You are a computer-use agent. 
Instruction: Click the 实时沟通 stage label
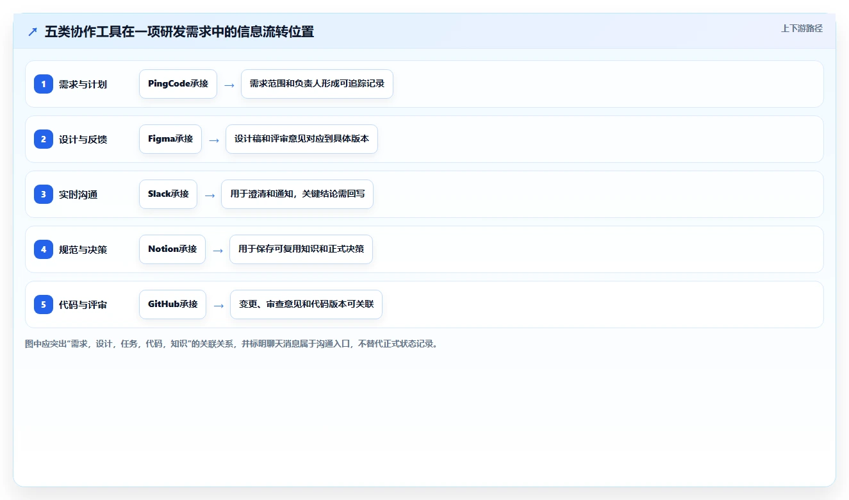click(78, 194)
